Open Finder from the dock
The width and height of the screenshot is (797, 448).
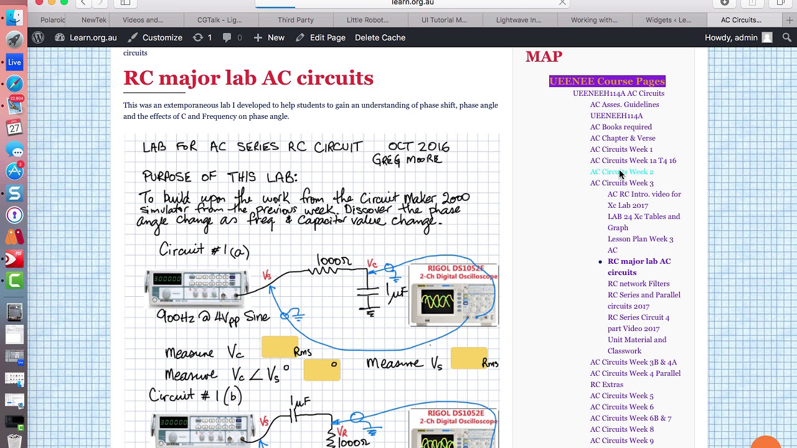pyautogui.click(x=14, y=18)
